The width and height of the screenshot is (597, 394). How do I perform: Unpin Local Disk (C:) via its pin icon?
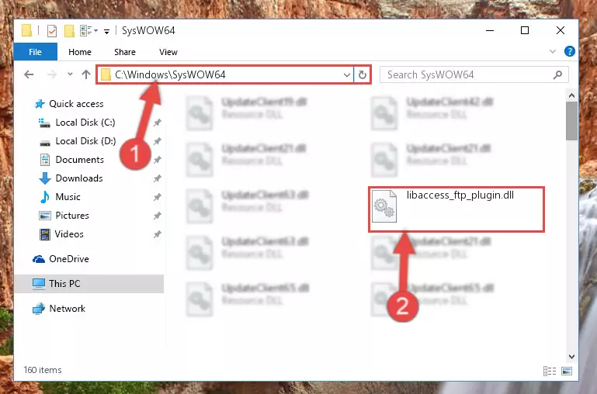[158, 123]
